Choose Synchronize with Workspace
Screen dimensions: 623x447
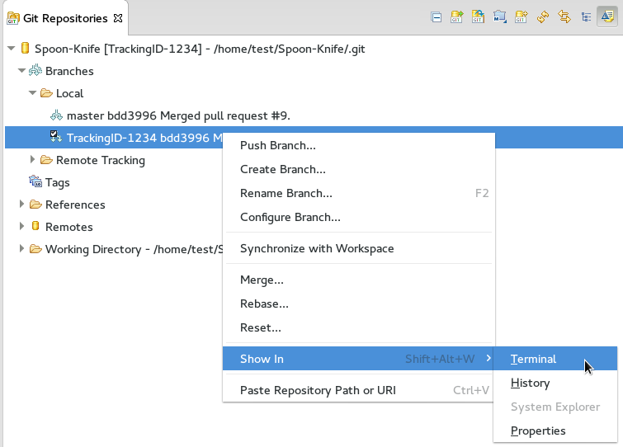coord(359,248)
